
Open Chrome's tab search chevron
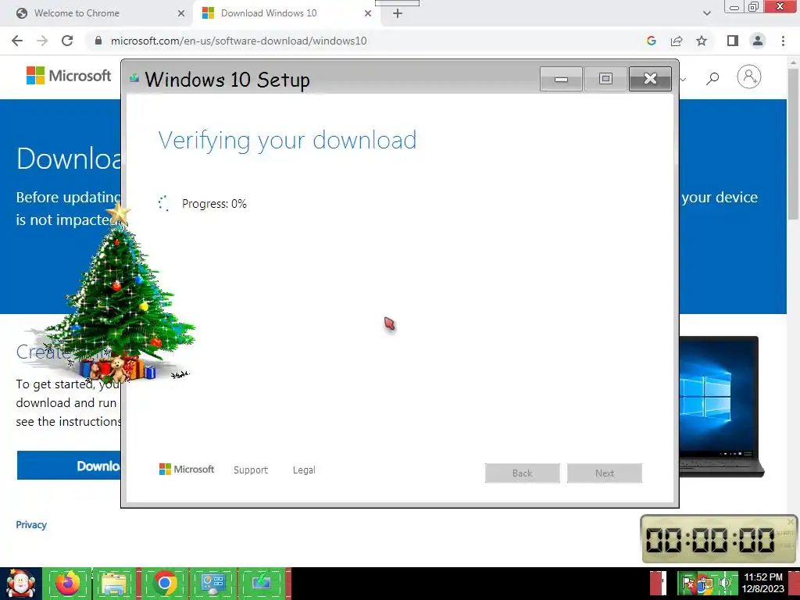coord(706,13)
